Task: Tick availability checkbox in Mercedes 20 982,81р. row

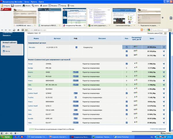Action: (x=127, y=47)
